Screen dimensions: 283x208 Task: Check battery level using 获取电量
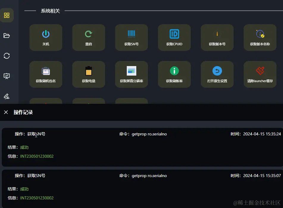point(89,74)
